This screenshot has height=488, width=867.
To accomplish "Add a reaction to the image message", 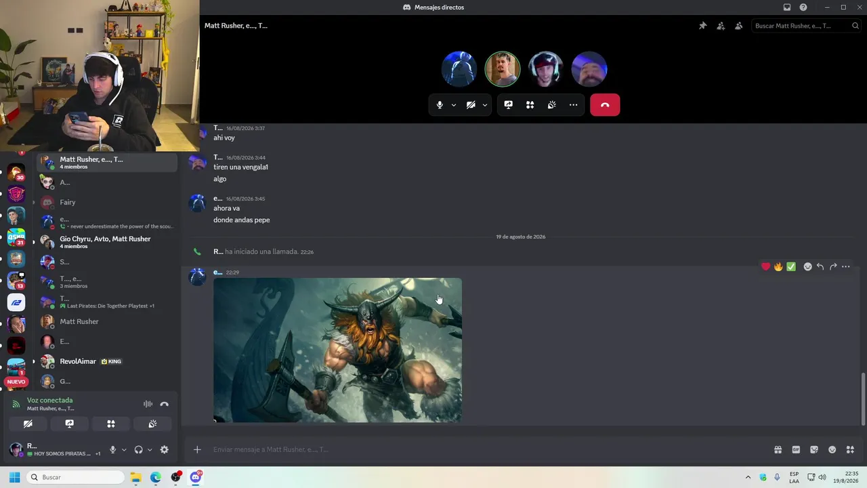I will tap(807, 267).
